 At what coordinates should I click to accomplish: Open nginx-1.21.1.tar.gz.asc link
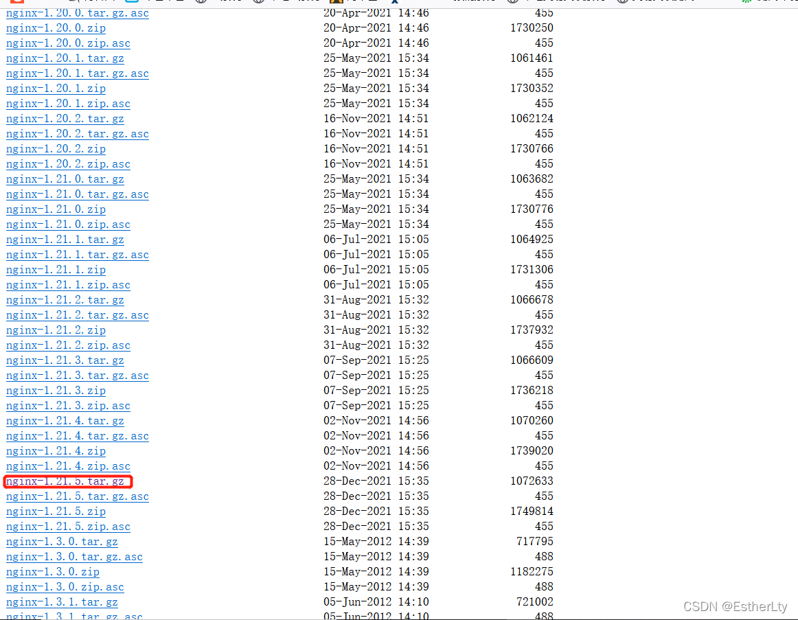tap(78, 254)
